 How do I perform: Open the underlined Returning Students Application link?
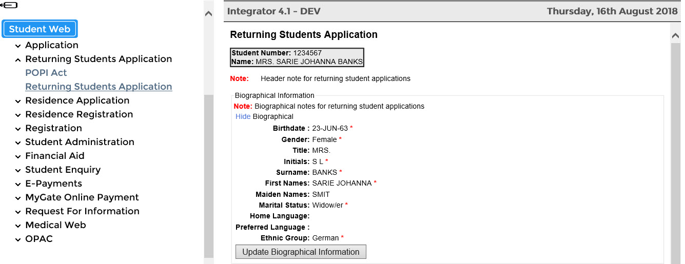tap(99, 87)
